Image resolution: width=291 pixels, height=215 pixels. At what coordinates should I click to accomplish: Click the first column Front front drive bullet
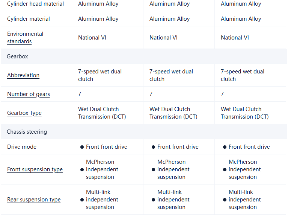coord(82,147)
